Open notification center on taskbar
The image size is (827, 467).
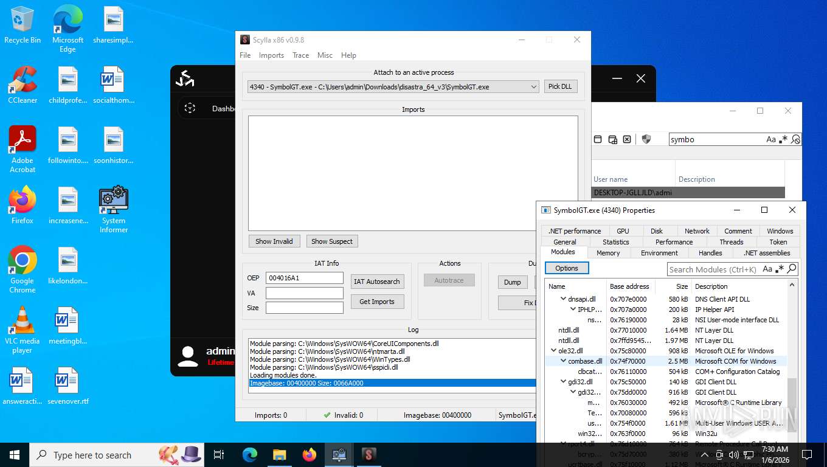tap(807, 455)
